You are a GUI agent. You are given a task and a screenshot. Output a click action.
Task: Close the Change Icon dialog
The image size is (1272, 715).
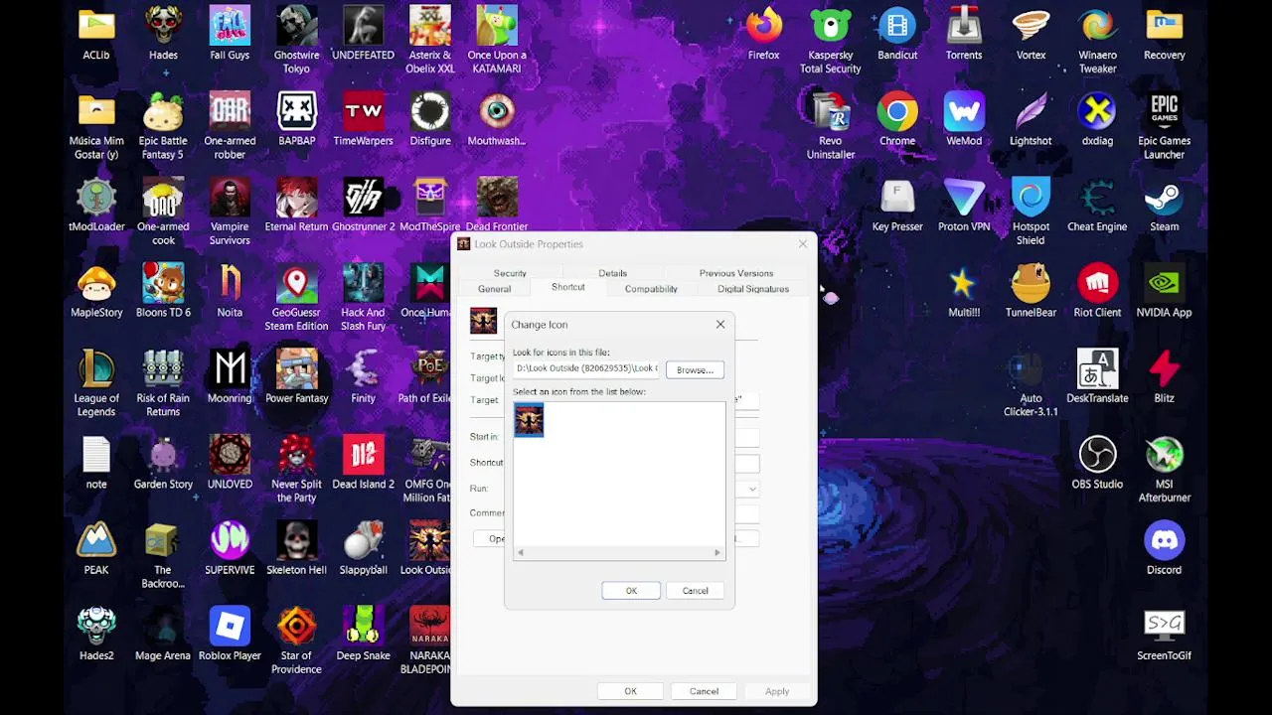click(720, 324)
